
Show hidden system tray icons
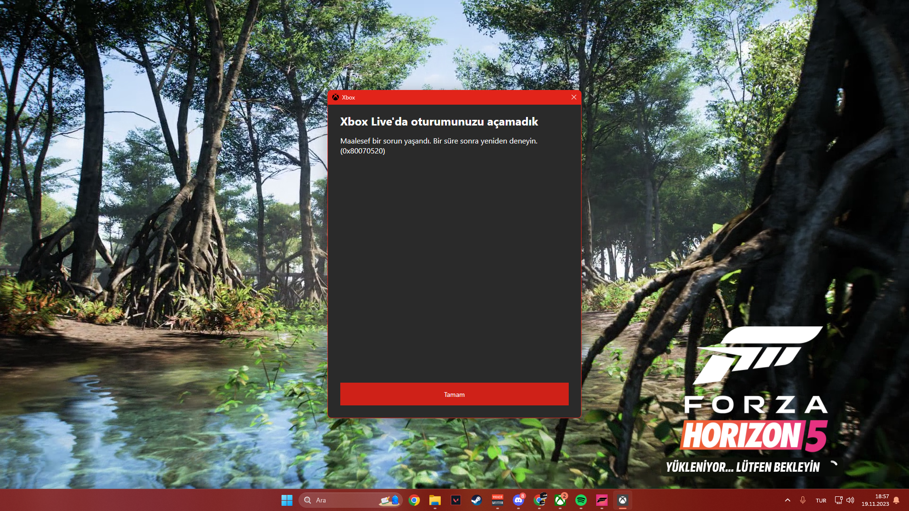point(788,500)
